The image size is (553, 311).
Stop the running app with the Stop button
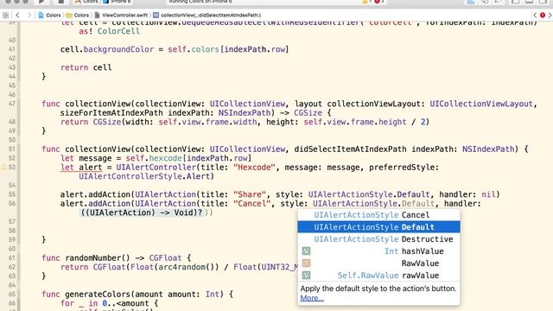60,2
